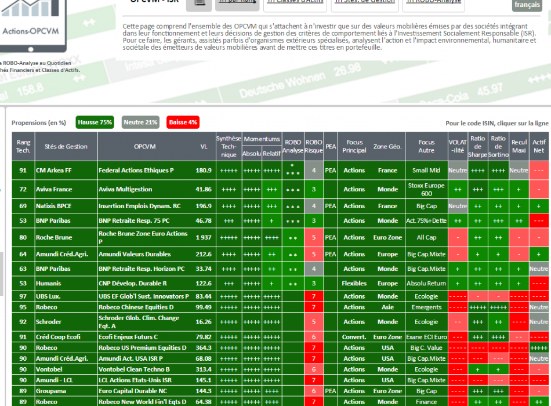
Task: Click the Ratio de Sharpe header
Action: pos(477,146)
